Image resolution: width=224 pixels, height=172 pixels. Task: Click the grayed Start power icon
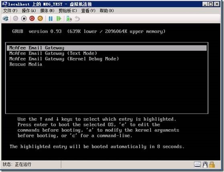16,19
